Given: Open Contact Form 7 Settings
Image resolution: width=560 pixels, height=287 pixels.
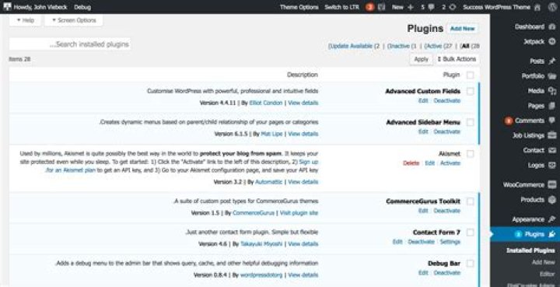Looking at the screenshot, I should (450, 242).
